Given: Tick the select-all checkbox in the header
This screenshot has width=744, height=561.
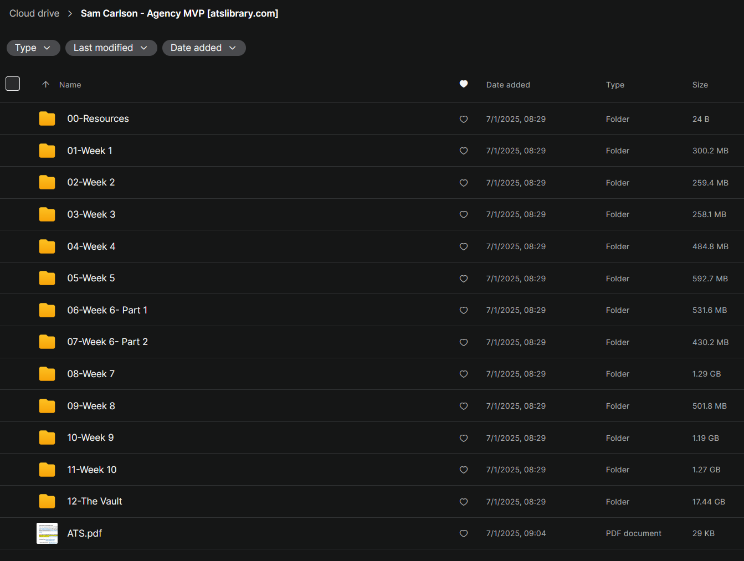Looking at the screenshot, I should click(13, 84).
